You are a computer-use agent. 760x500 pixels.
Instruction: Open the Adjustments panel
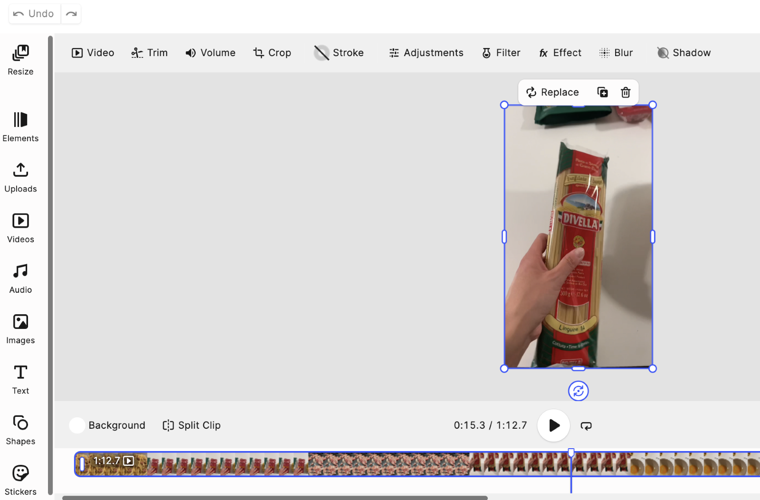(x=427, y=53)
